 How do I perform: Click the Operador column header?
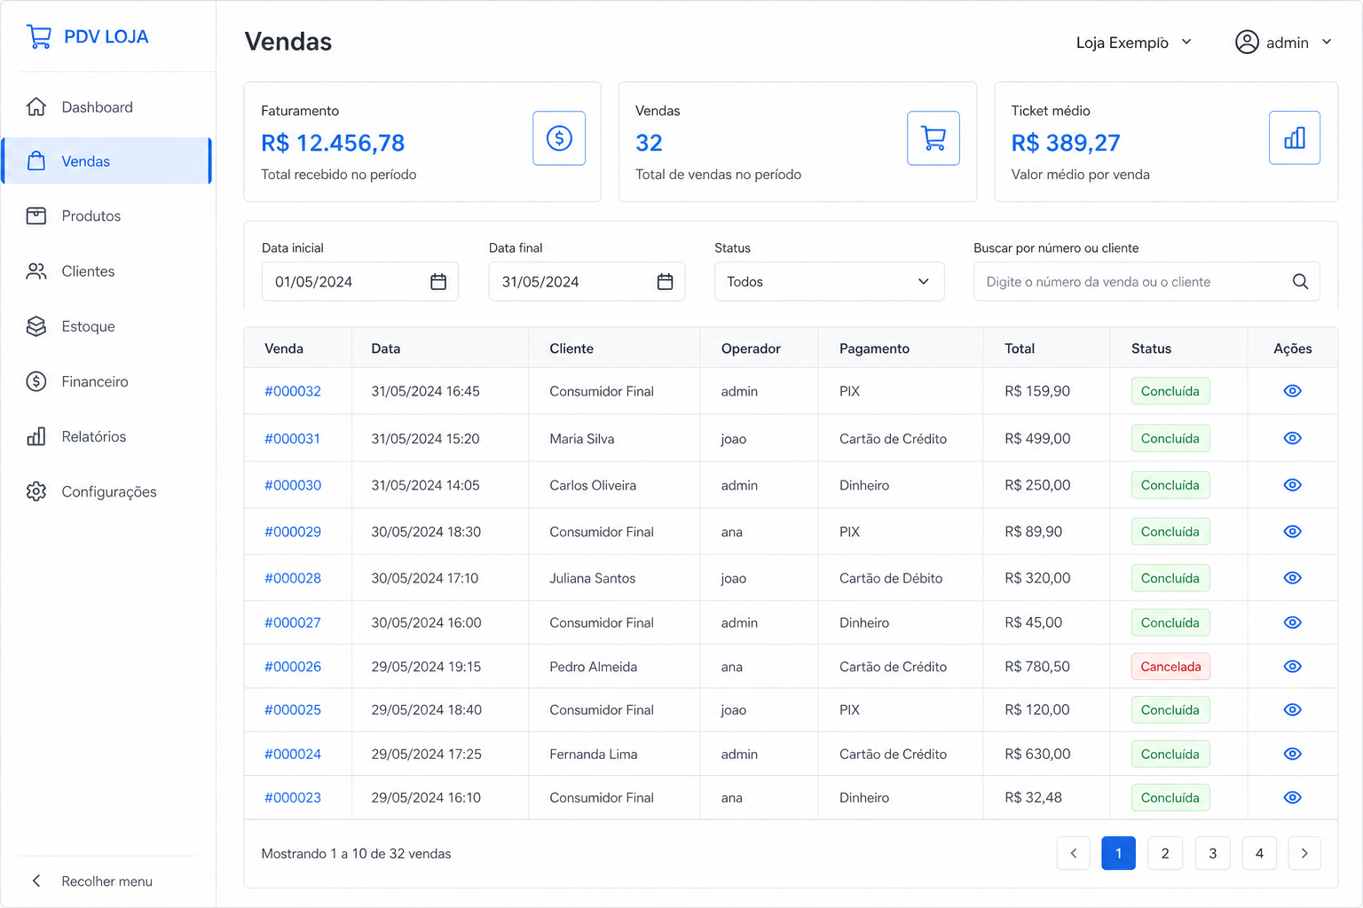(x=751, y=348)
